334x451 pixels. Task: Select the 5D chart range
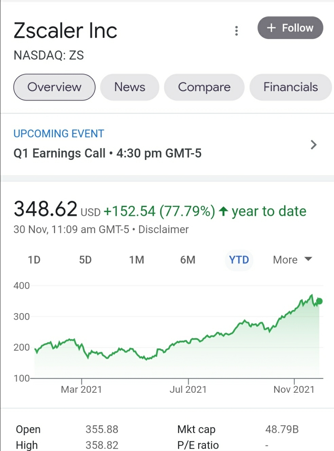coord(85,260)
